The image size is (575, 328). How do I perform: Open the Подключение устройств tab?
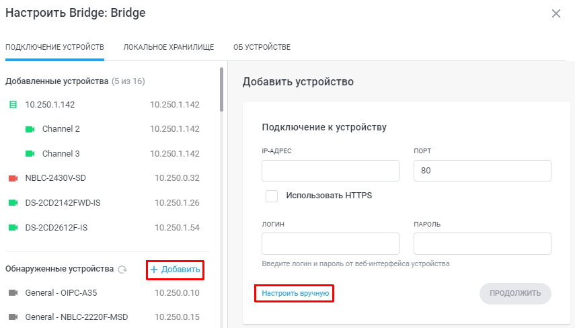(54, 47)
